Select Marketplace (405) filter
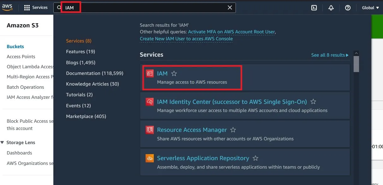The width and height of the screenshot is (383, 185). 86,116
